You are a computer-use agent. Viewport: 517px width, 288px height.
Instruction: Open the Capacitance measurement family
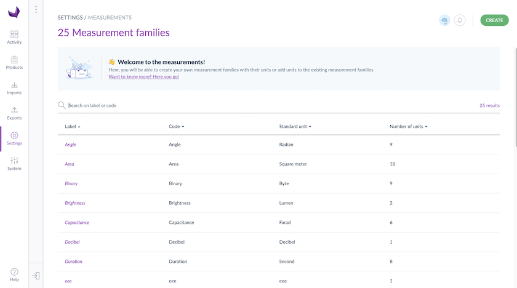tap(77, 222)
